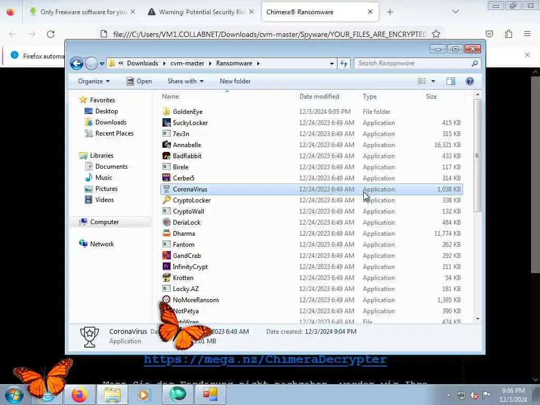This screenshot has height=405, width=540.
Task: Expand the cvm-master breadcrumb arrow
Action: coord(209,63)
